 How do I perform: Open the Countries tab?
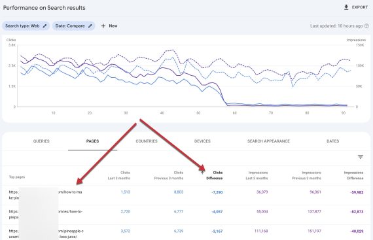pos(147,141)
